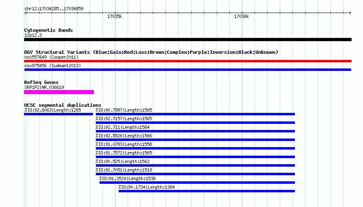
Task: Click the right arrow of the ruler
Action: [x=350, y=13]
